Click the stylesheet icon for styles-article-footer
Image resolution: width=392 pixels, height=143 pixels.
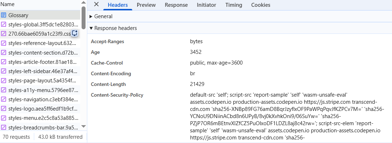point(4,62)
